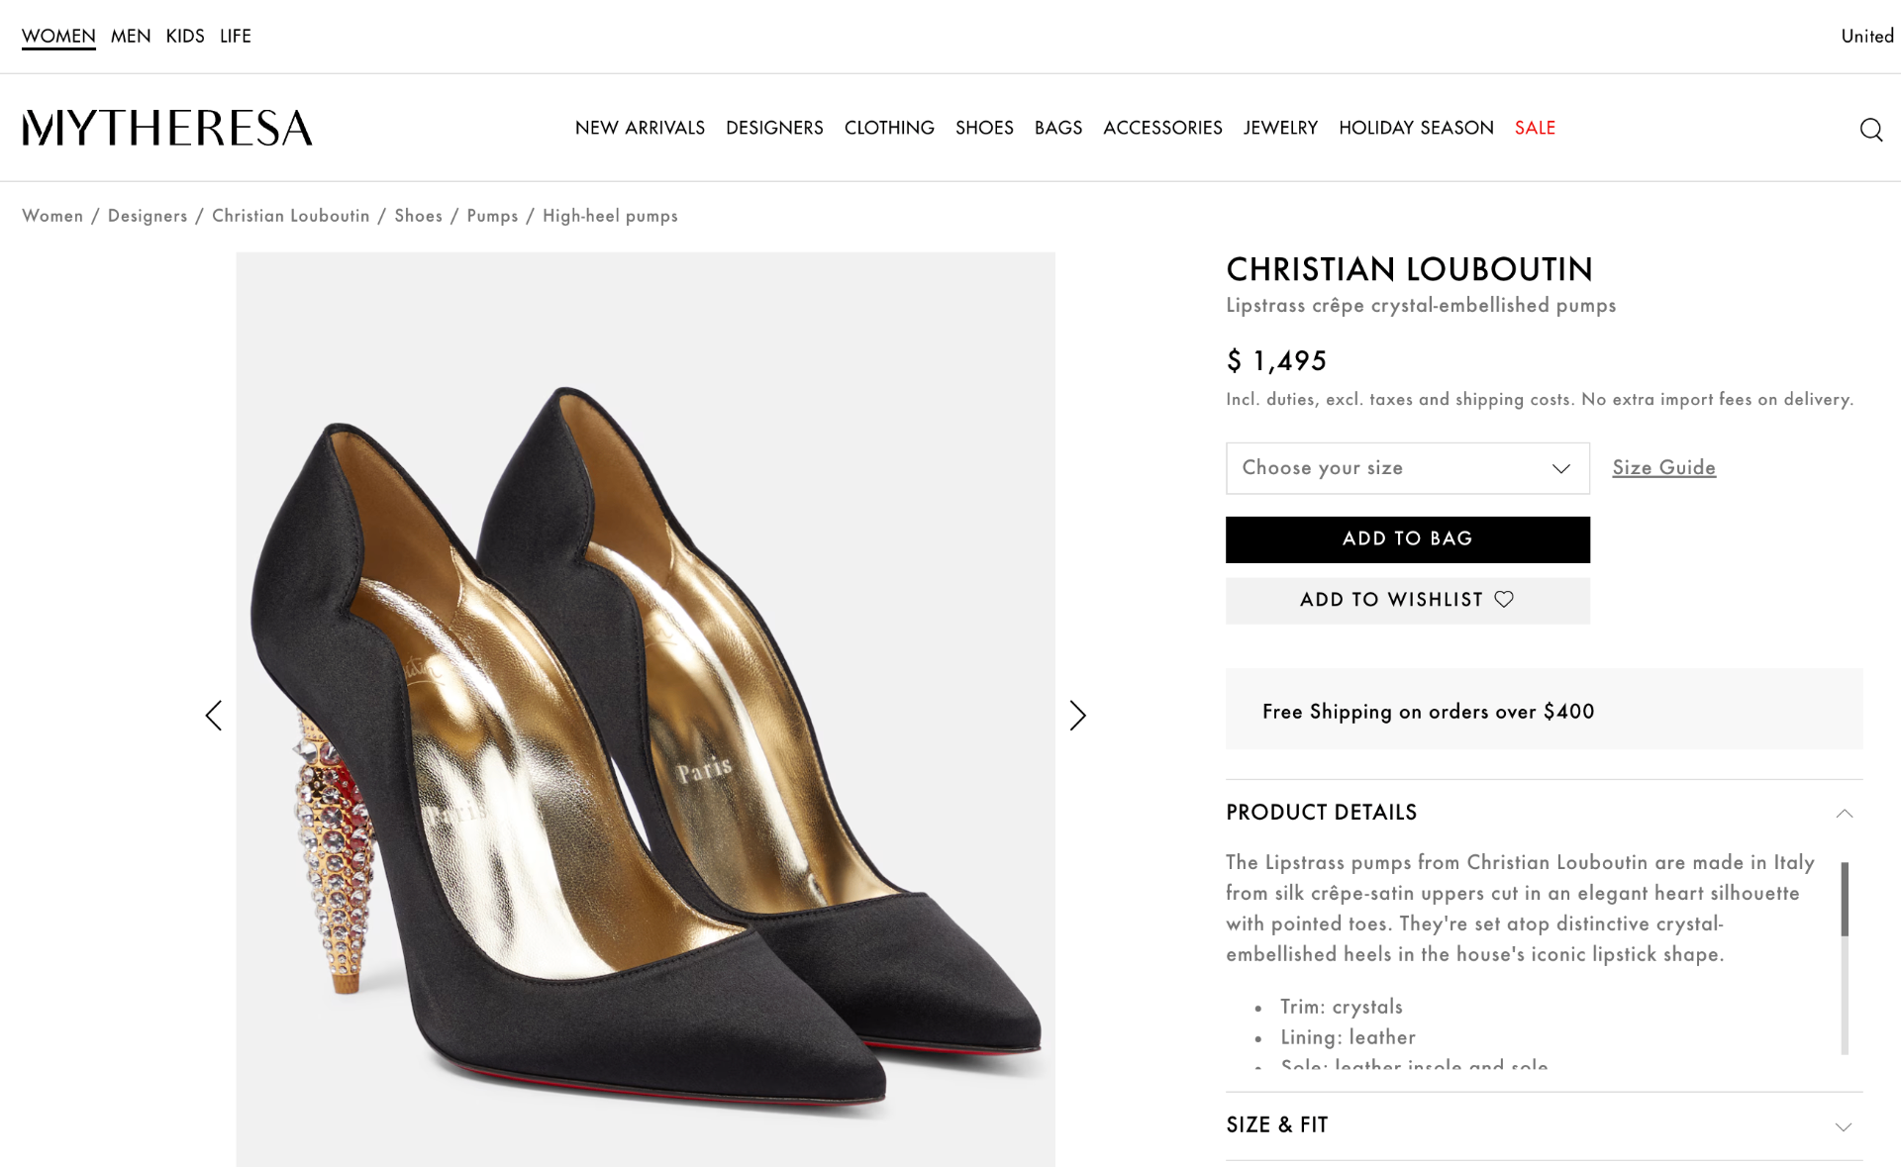This screenshot has height=1167, width=1901.
Task: Open the Christian Louboutin breadcrumb
Action: tap(290, 216)
